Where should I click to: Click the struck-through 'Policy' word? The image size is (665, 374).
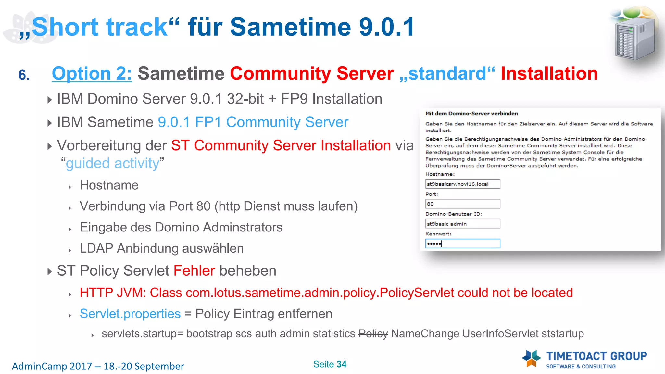pyautogui.click(x=373, y=334)
